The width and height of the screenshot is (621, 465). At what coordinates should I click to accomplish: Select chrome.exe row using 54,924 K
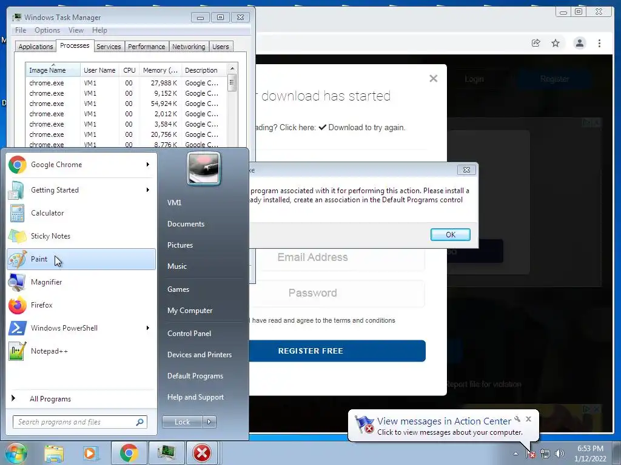(x=126, y=104)
